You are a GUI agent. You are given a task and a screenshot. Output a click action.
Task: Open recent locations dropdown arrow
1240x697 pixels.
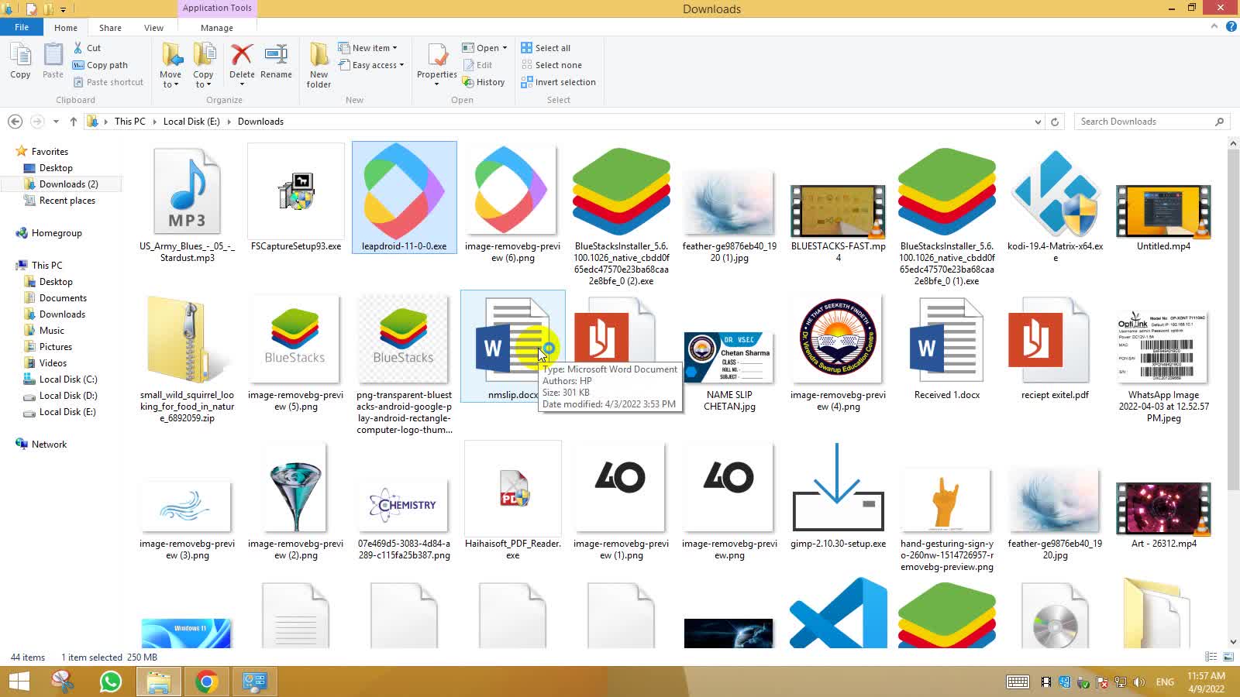coord(56,122)
